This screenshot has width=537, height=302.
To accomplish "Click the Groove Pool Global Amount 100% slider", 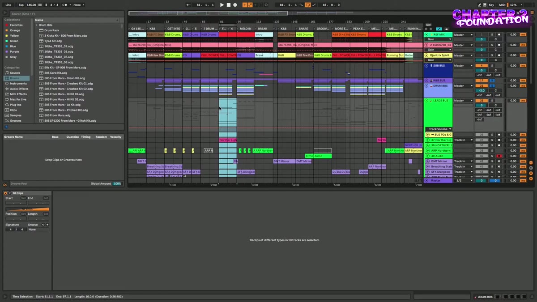I will pos(117,183).
